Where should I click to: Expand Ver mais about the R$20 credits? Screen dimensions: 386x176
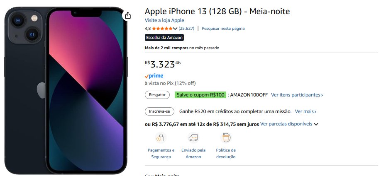(305, 111)
